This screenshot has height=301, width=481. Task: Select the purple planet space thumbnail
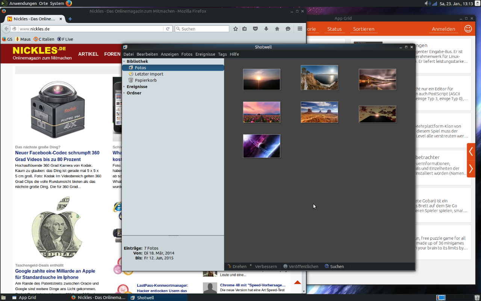coord(262,146)
